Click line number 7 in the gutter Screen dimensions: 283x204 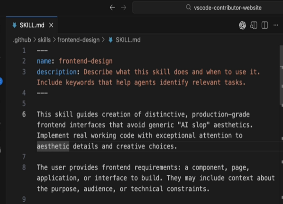pyautogui.click(x=24, y=157)
